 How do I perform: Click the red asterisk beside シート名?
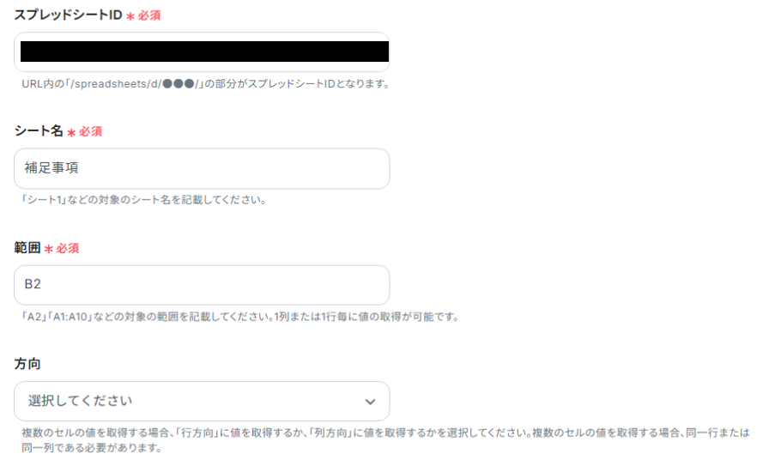(x=71, y=132)
